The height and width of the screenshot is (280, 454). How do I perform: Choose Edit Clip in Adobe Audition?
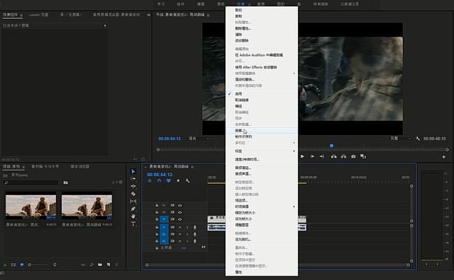click(262, 55)
